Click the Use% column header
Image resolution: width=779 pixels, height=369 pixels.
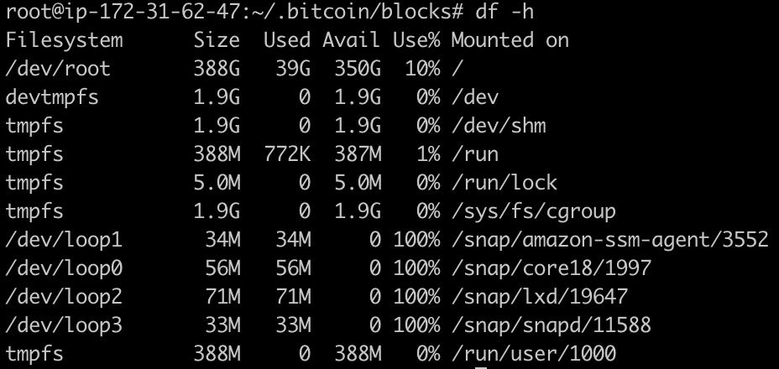click(x=416, y=39)
